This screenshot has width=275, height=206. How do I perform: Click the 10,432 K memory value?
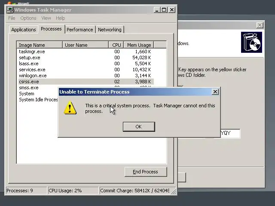point(141,70)
